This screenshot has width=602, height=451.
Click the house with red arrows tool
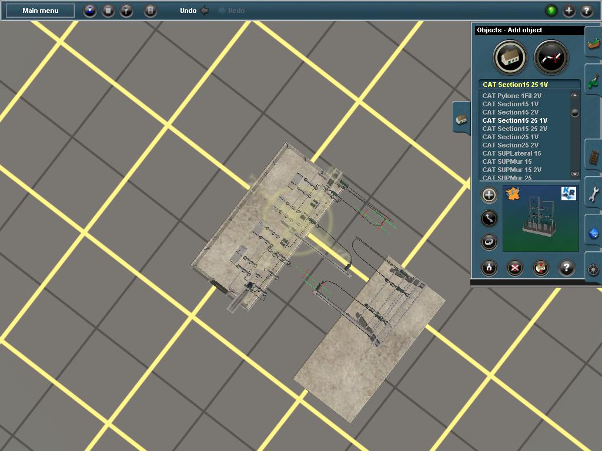pos(541,268)
